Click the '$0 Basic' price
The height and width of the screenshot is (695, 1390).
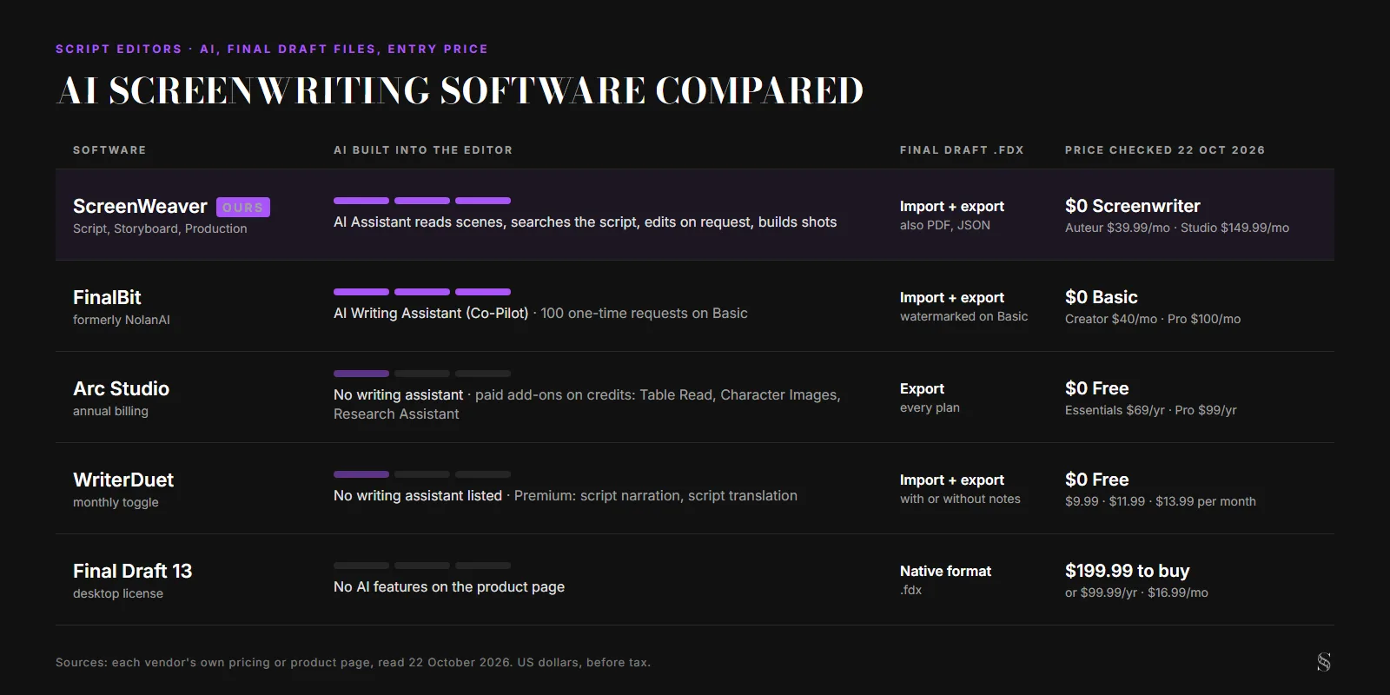[1102, 297]
